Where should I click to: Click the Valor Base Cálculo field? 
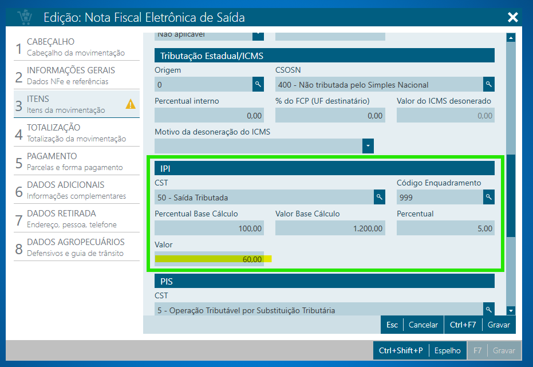[330, 228]
